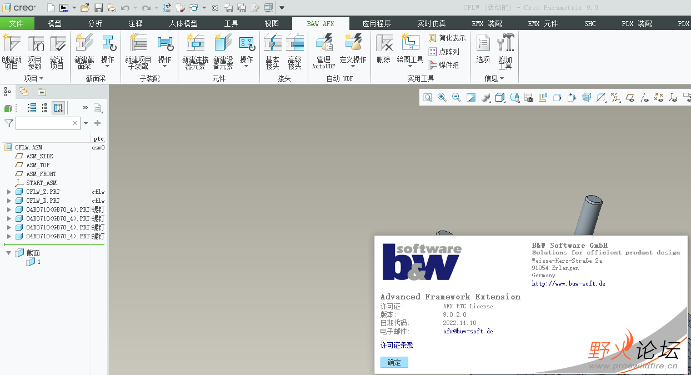Toggle perspective view icon

[x=587, y=97]
